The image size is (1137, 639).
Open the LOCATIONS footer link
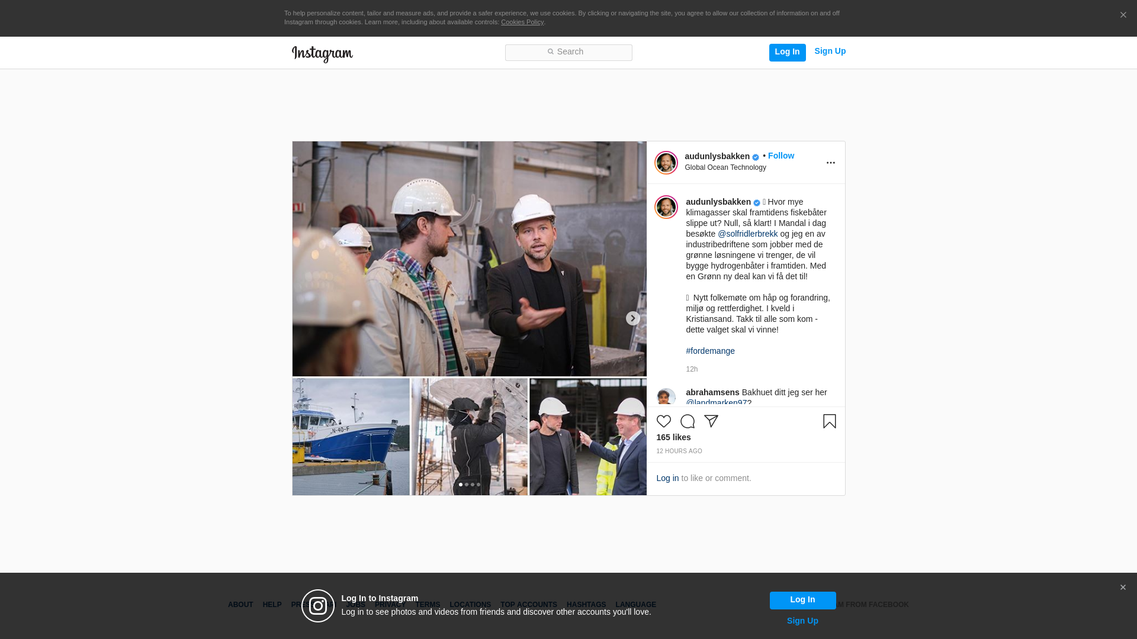470,605
